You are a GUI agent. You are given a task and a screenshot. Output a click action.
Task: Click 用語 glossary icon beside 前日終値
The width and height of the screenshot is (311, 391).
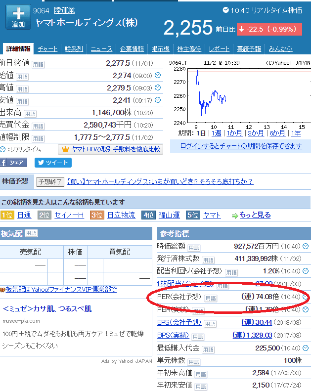(x=38, y=65)
